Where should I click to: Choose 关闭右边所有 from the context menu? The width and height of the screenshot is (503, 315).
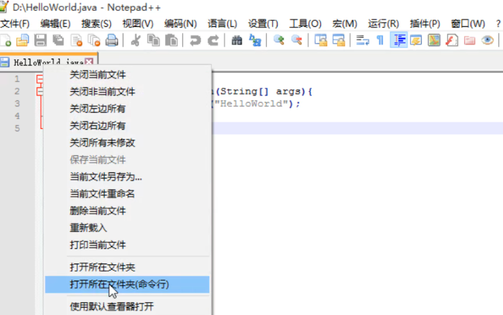(127, 126)
